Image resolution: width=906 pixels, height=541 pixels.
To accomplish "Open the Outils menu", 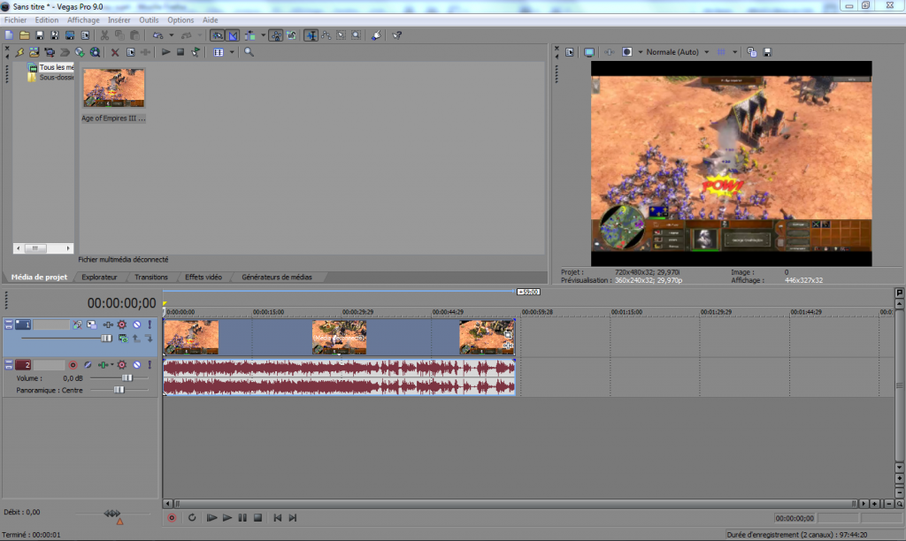I will pyautogui.click(x=149, y=19).
